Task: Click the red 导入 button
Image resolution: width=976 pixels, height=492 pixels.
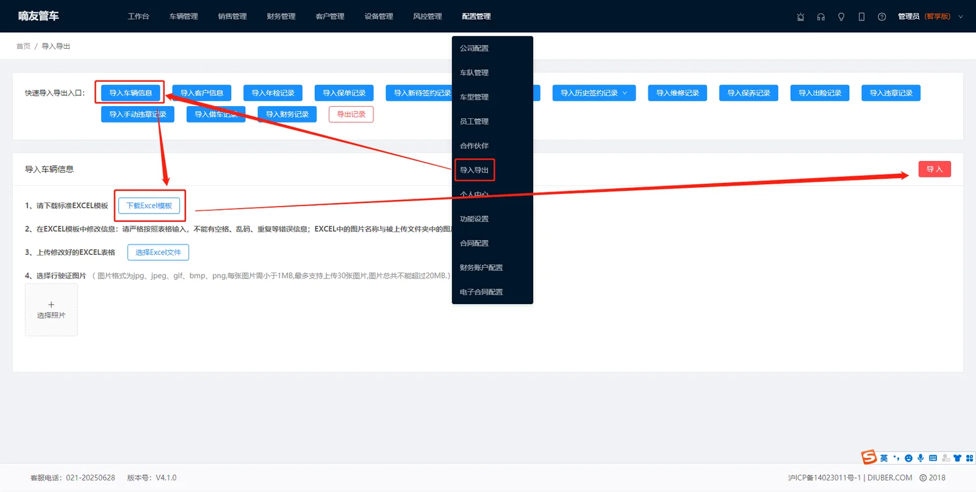Action: (x=935, y=169)
